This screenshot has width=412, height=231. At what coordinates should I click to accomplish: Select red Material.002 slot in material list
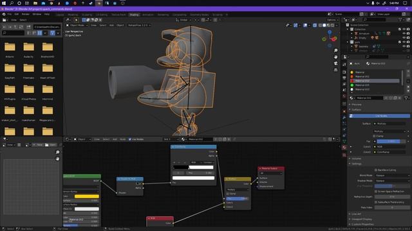[x=375, y=81]
